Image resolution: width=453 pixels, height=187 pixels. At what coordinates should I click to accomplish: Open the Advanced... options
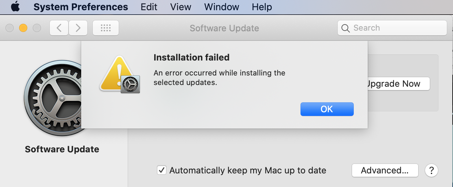tap(385, 170)
